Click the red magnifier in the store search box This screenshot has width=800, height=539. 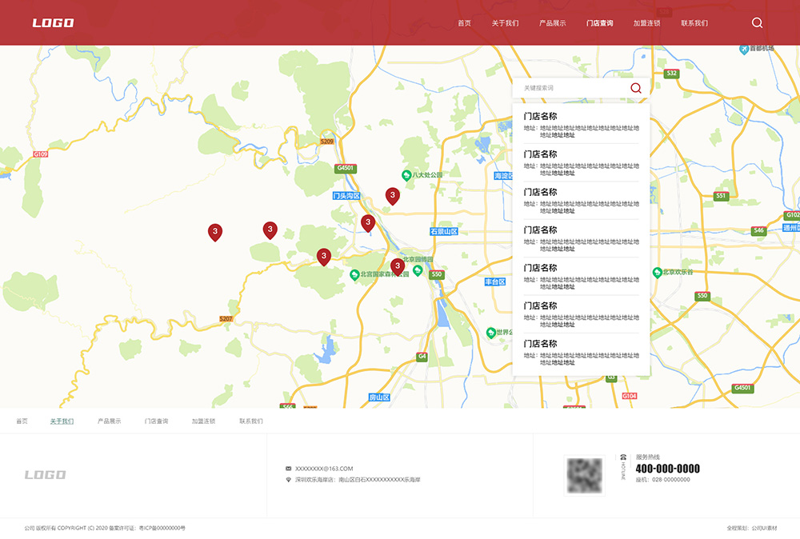point(636,88)
